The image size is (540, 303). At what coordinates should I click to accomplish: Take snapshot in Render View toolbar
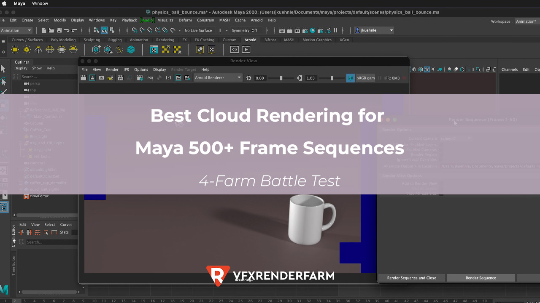click(101, 78)
